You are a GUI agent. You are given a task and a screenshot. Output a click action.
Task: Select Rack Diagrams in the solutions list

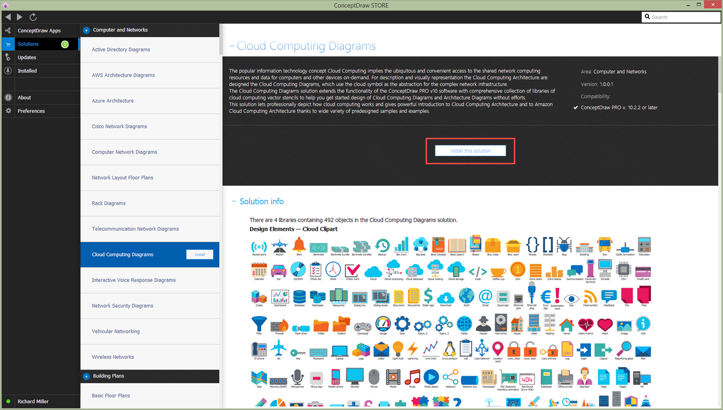pyautogui.click(x=150, y=203)
